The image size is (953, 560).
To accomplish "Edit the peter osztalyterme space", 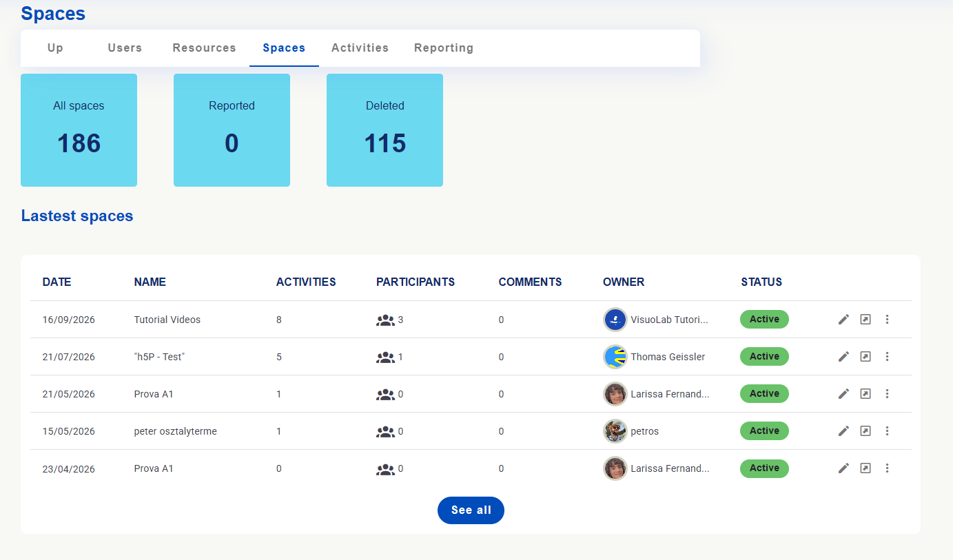I will 843,431.
